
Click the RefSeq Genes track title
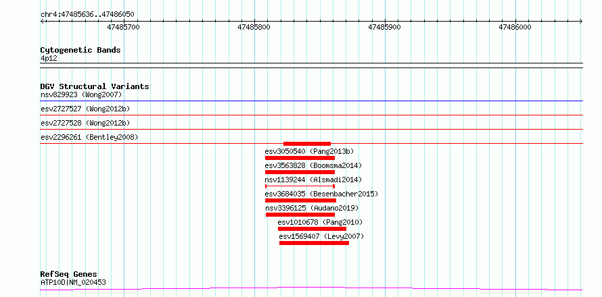coord(69,275)
